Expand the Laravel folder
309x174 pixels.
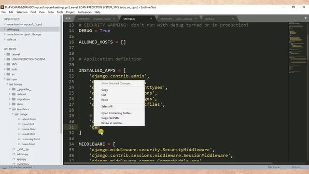[4, 54]
